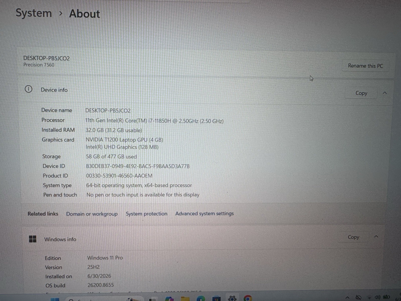Click the 'Device ID' label
Image resolution: width=401 pixels, height=301 pixels.
[54, 166]
